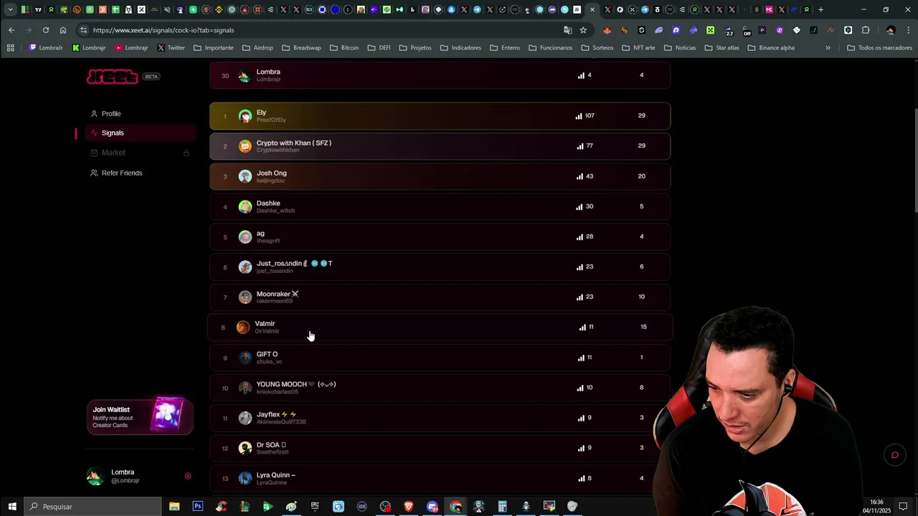This screenshot has width=918, height=516.
Task: Select Josh Ong in the ranking
Action: tap(440, 176)
